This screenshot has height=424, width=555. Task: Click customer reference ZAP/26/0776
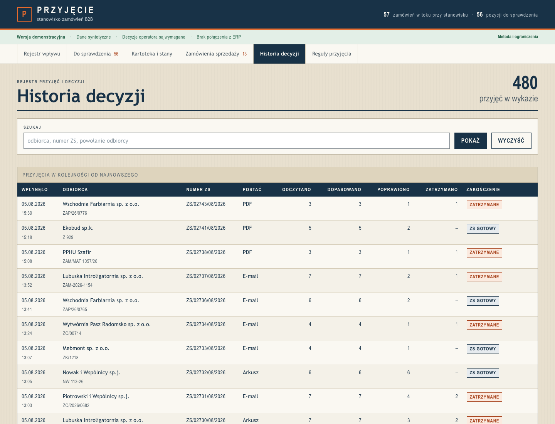pos(75,213)
